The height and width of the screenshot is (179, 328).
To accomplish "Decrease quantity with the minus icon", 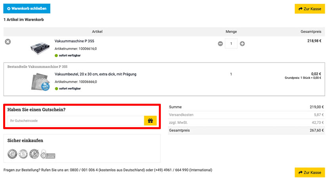I will pyautogui.click(x=220, y=44).
